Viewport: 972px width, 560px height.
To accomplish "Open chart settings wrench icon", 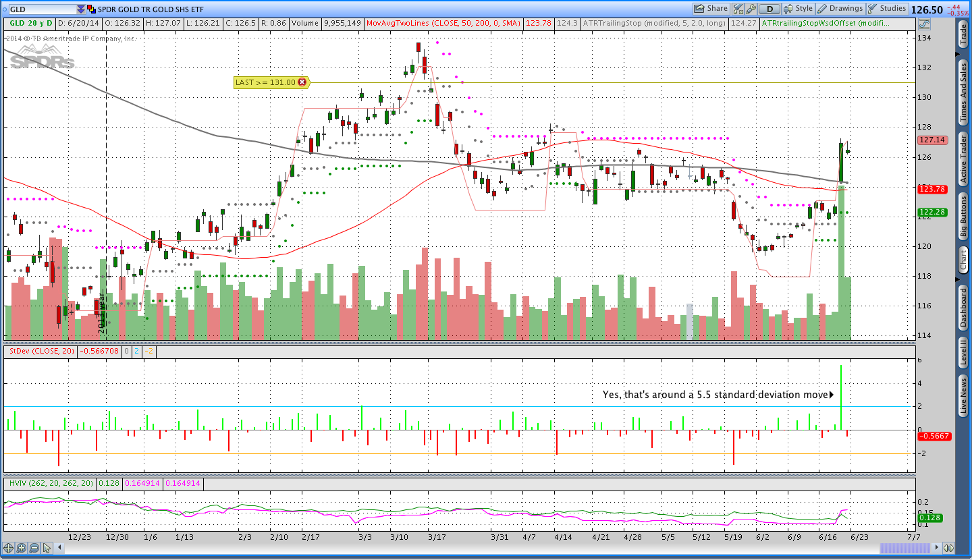I will click(751, 9).
